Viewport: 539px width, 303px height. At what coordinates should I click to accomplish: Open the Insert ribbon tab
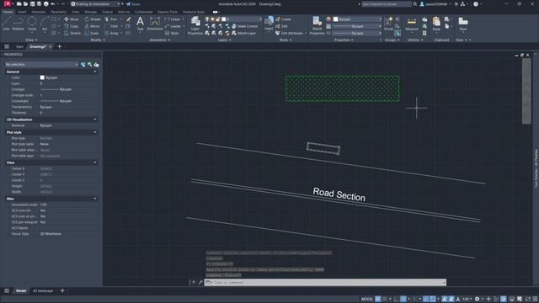tap(22, 12)
